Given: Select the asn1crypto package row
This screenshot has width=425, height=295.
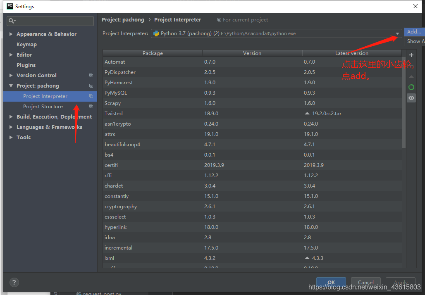Looking at the screenshot, I should pos(252,124).
